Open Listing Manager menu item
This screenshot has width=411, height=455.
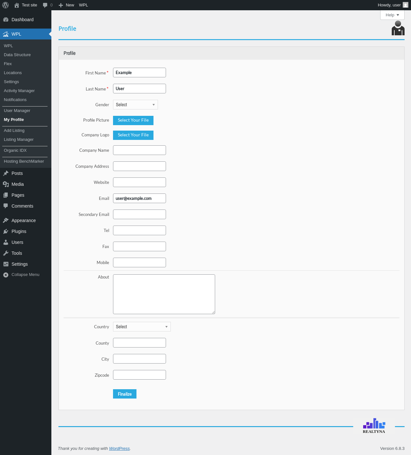[19, 140]
